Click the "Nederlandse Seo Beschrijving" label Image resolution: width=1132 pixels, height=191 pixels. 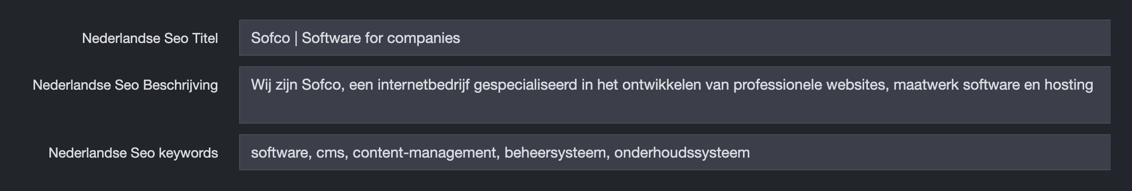click(x=125, y=85)
